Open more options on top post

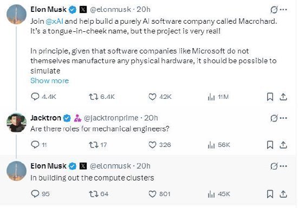tap(283, 10)
